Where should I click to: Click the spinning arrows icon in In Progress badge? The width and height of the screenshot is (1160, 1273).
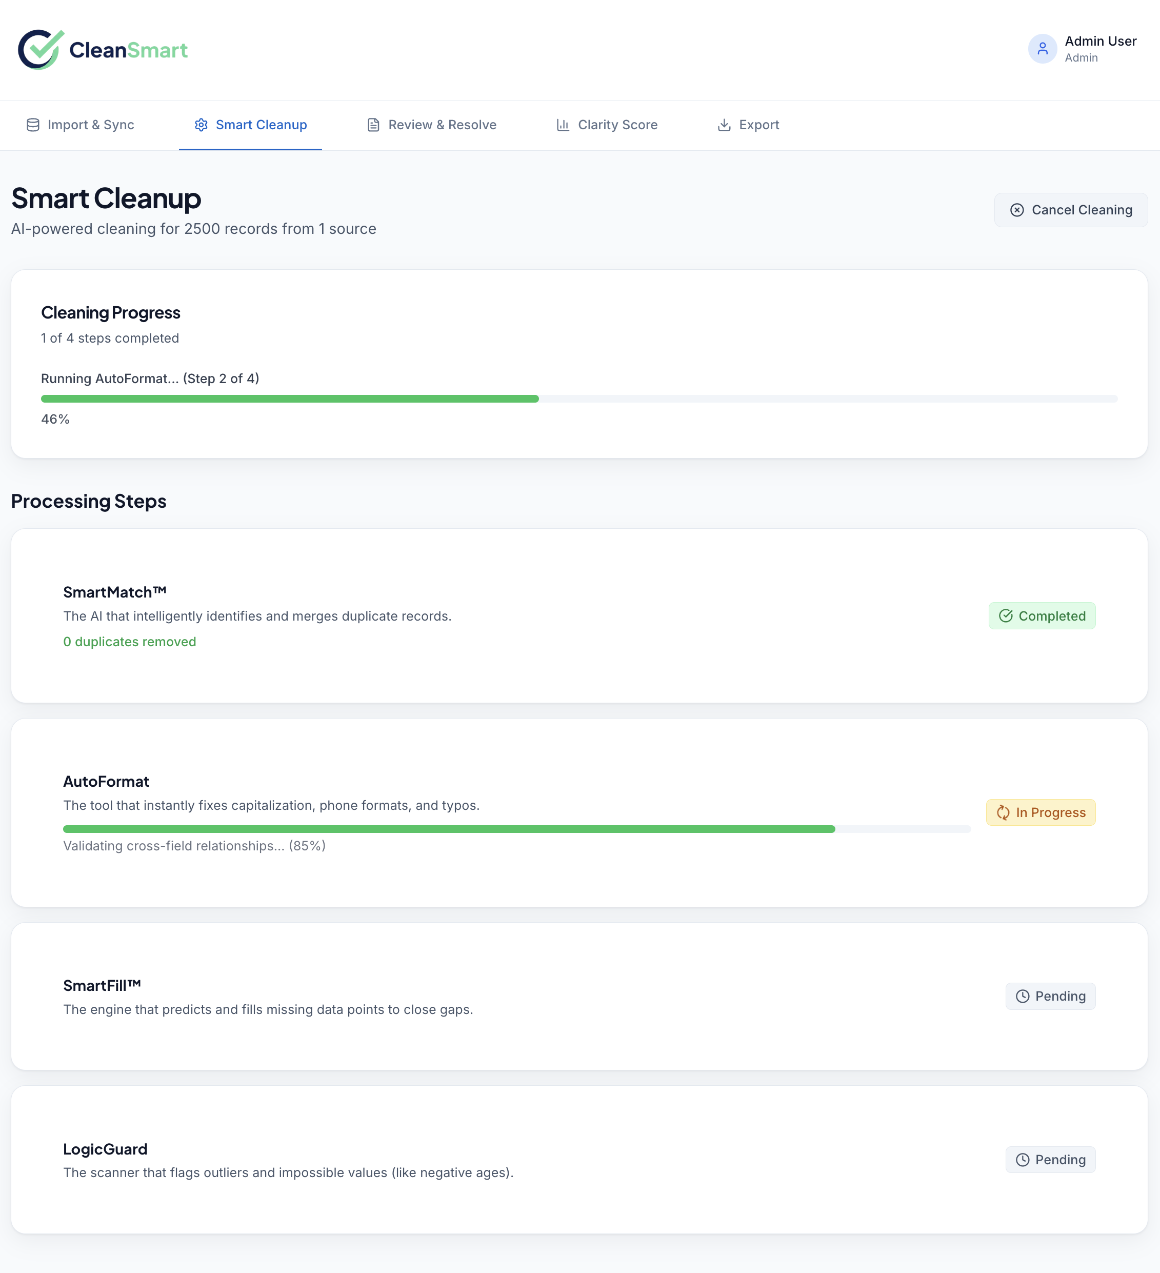(x=1003, y=812)
